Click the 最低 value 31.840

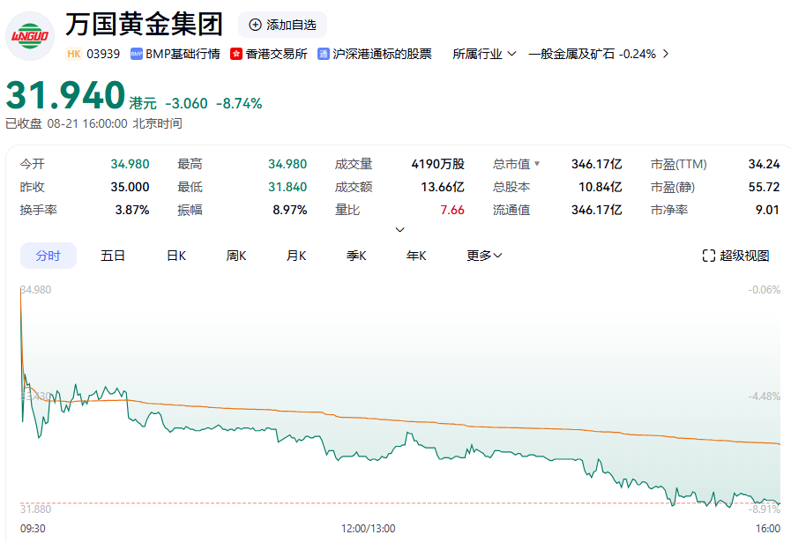pyautogui.click(x=287, y=187)
